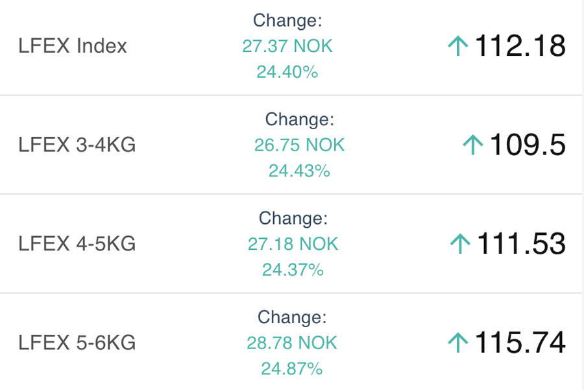Click the up arrow beside 115.74

coord(458,343)
